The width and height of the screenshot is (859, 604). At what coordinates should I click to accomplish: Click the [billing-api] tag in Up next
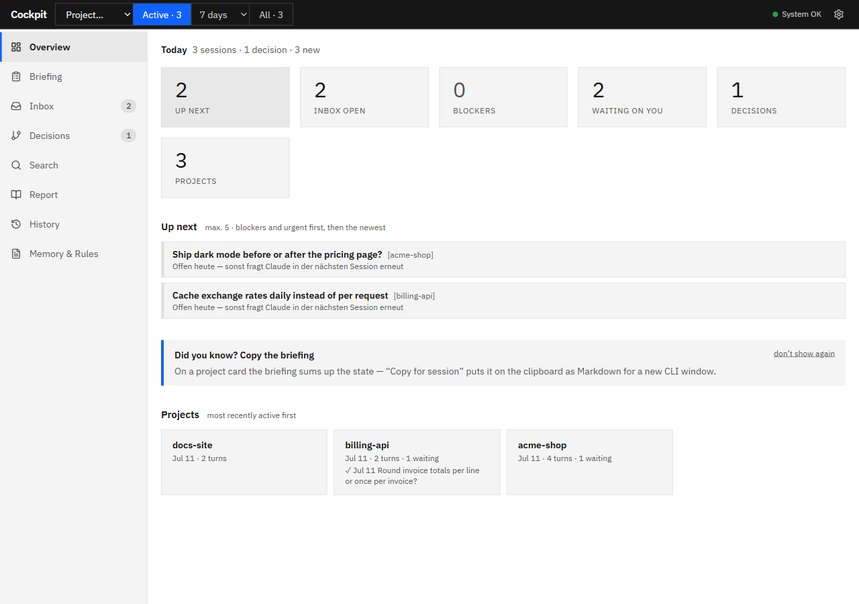pyautogui.click(x=414, y=296)
